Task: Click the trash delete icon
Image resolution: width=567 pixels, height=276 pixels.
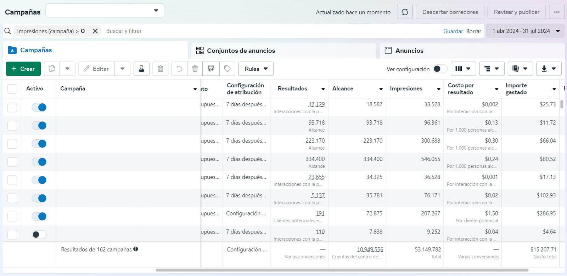Action: click(195, 69)
